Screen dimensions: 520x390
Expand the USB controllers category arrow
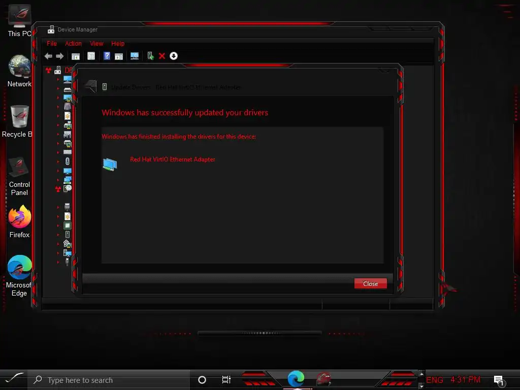[x=58, y=262]
